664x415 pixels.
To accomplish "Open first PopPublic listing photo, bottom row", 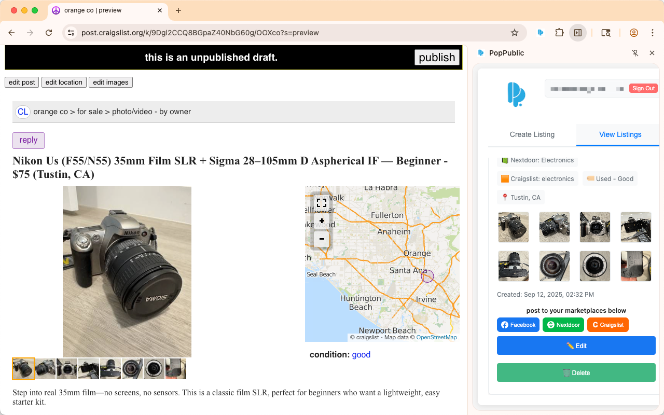I will (514, 266).
